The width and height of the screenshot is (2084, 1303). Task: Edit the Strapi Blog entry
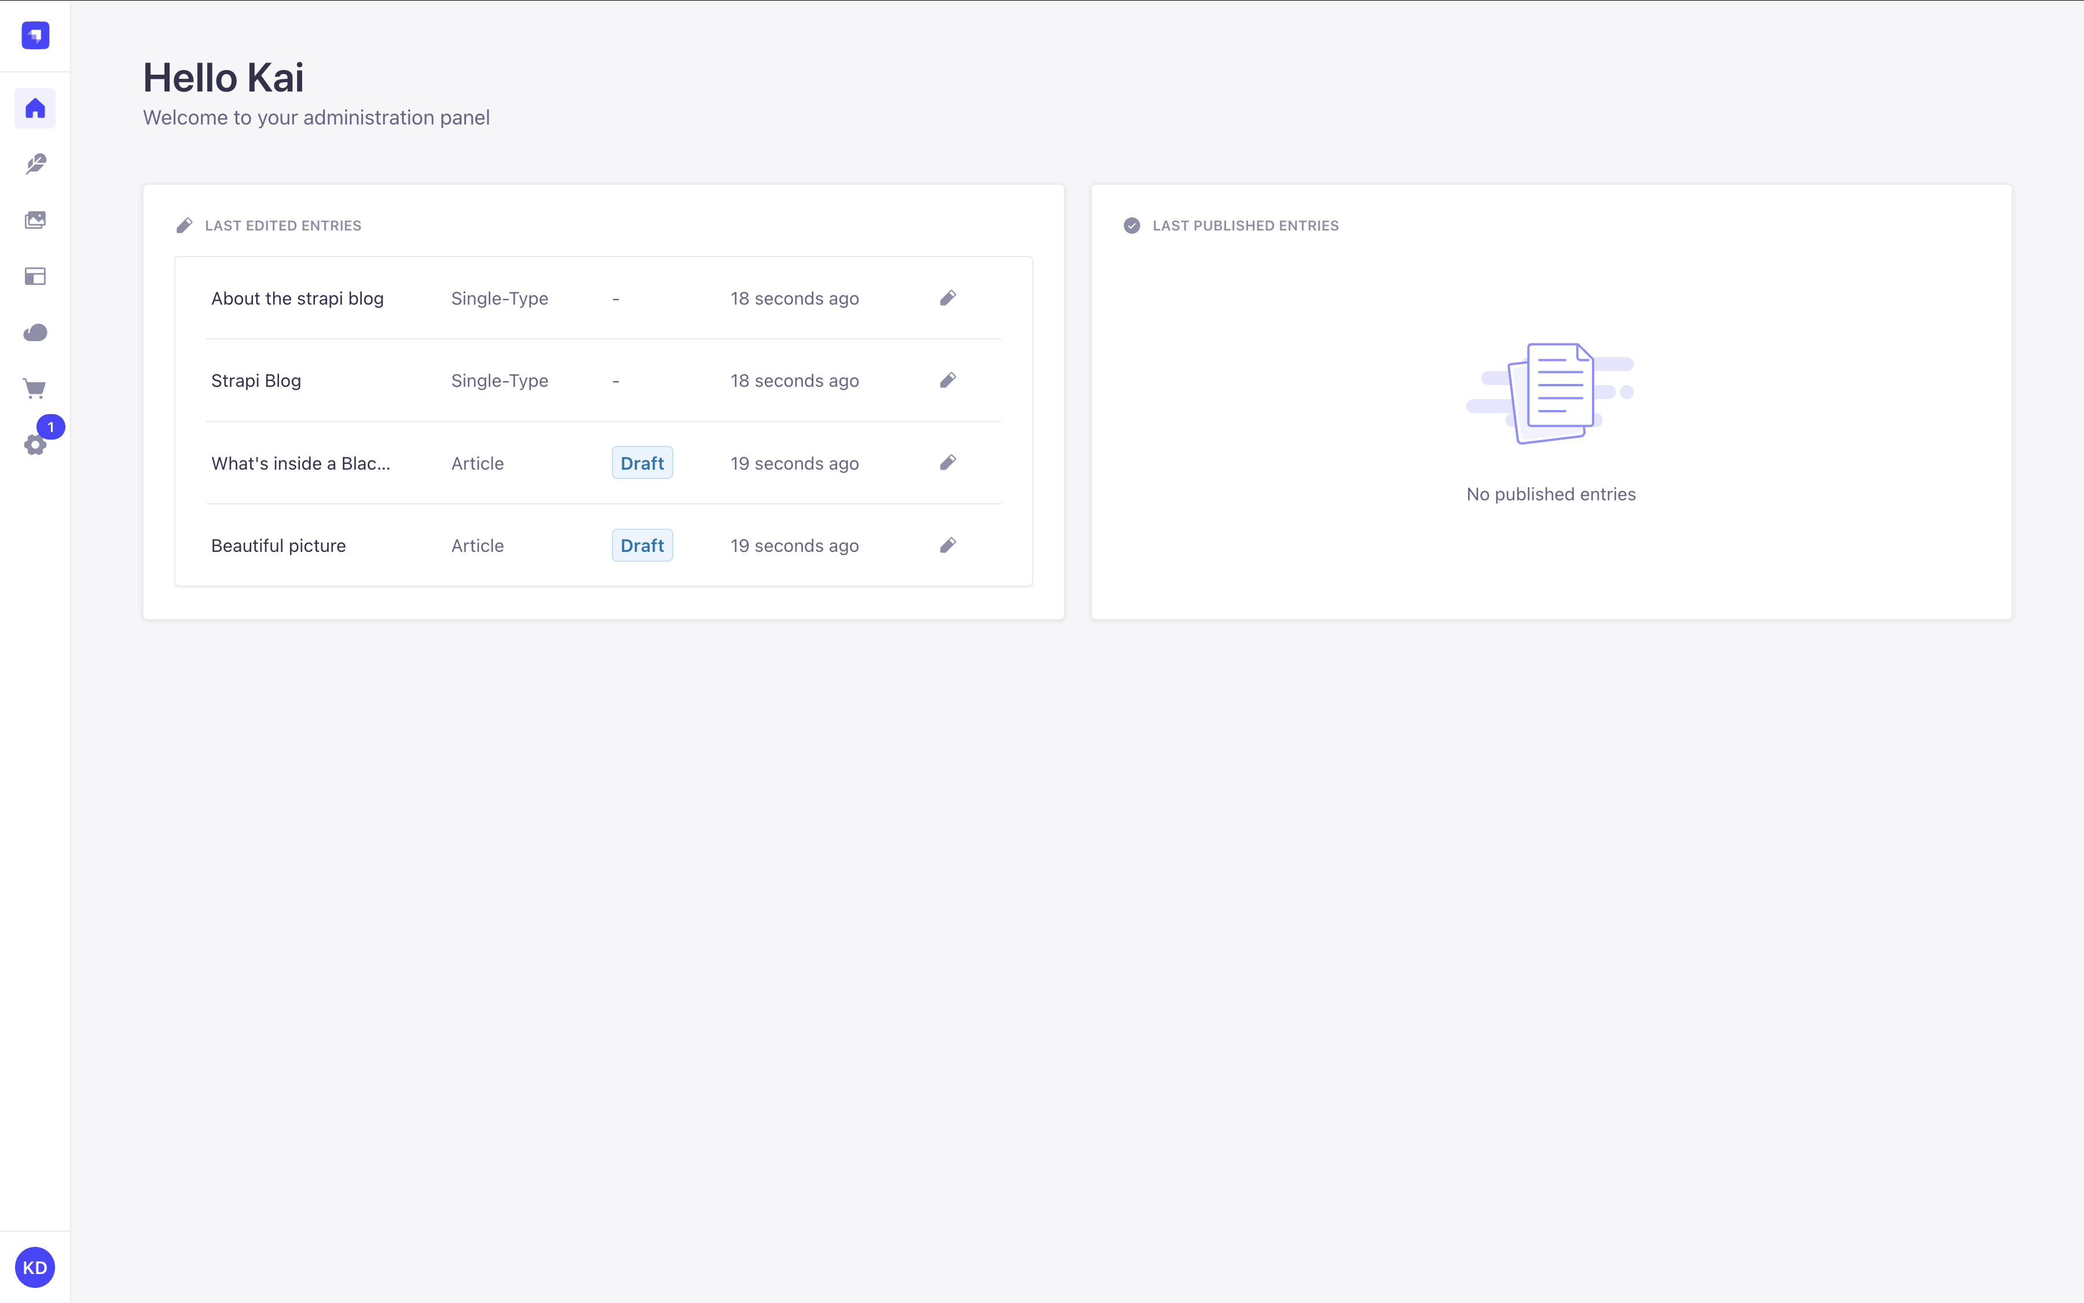pos(947,380)
